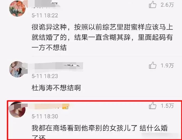182x140 pixels.
Task: Open the comment 杜海涛不想结啊
Action: (x=56, y=88)
